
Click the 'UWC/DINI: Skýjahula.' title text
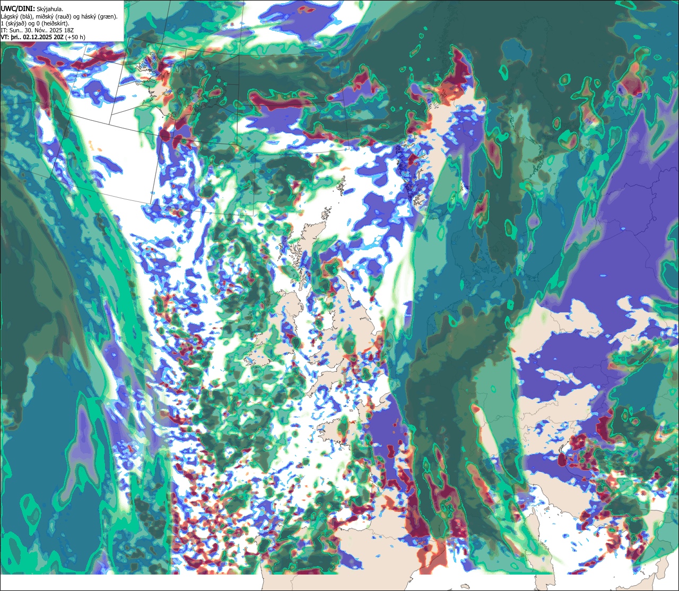pyautogui.click(x=33, y=8)
